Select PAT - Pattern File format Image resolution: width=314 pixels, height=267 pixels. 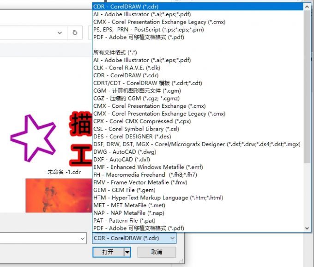tap(198, 220)
